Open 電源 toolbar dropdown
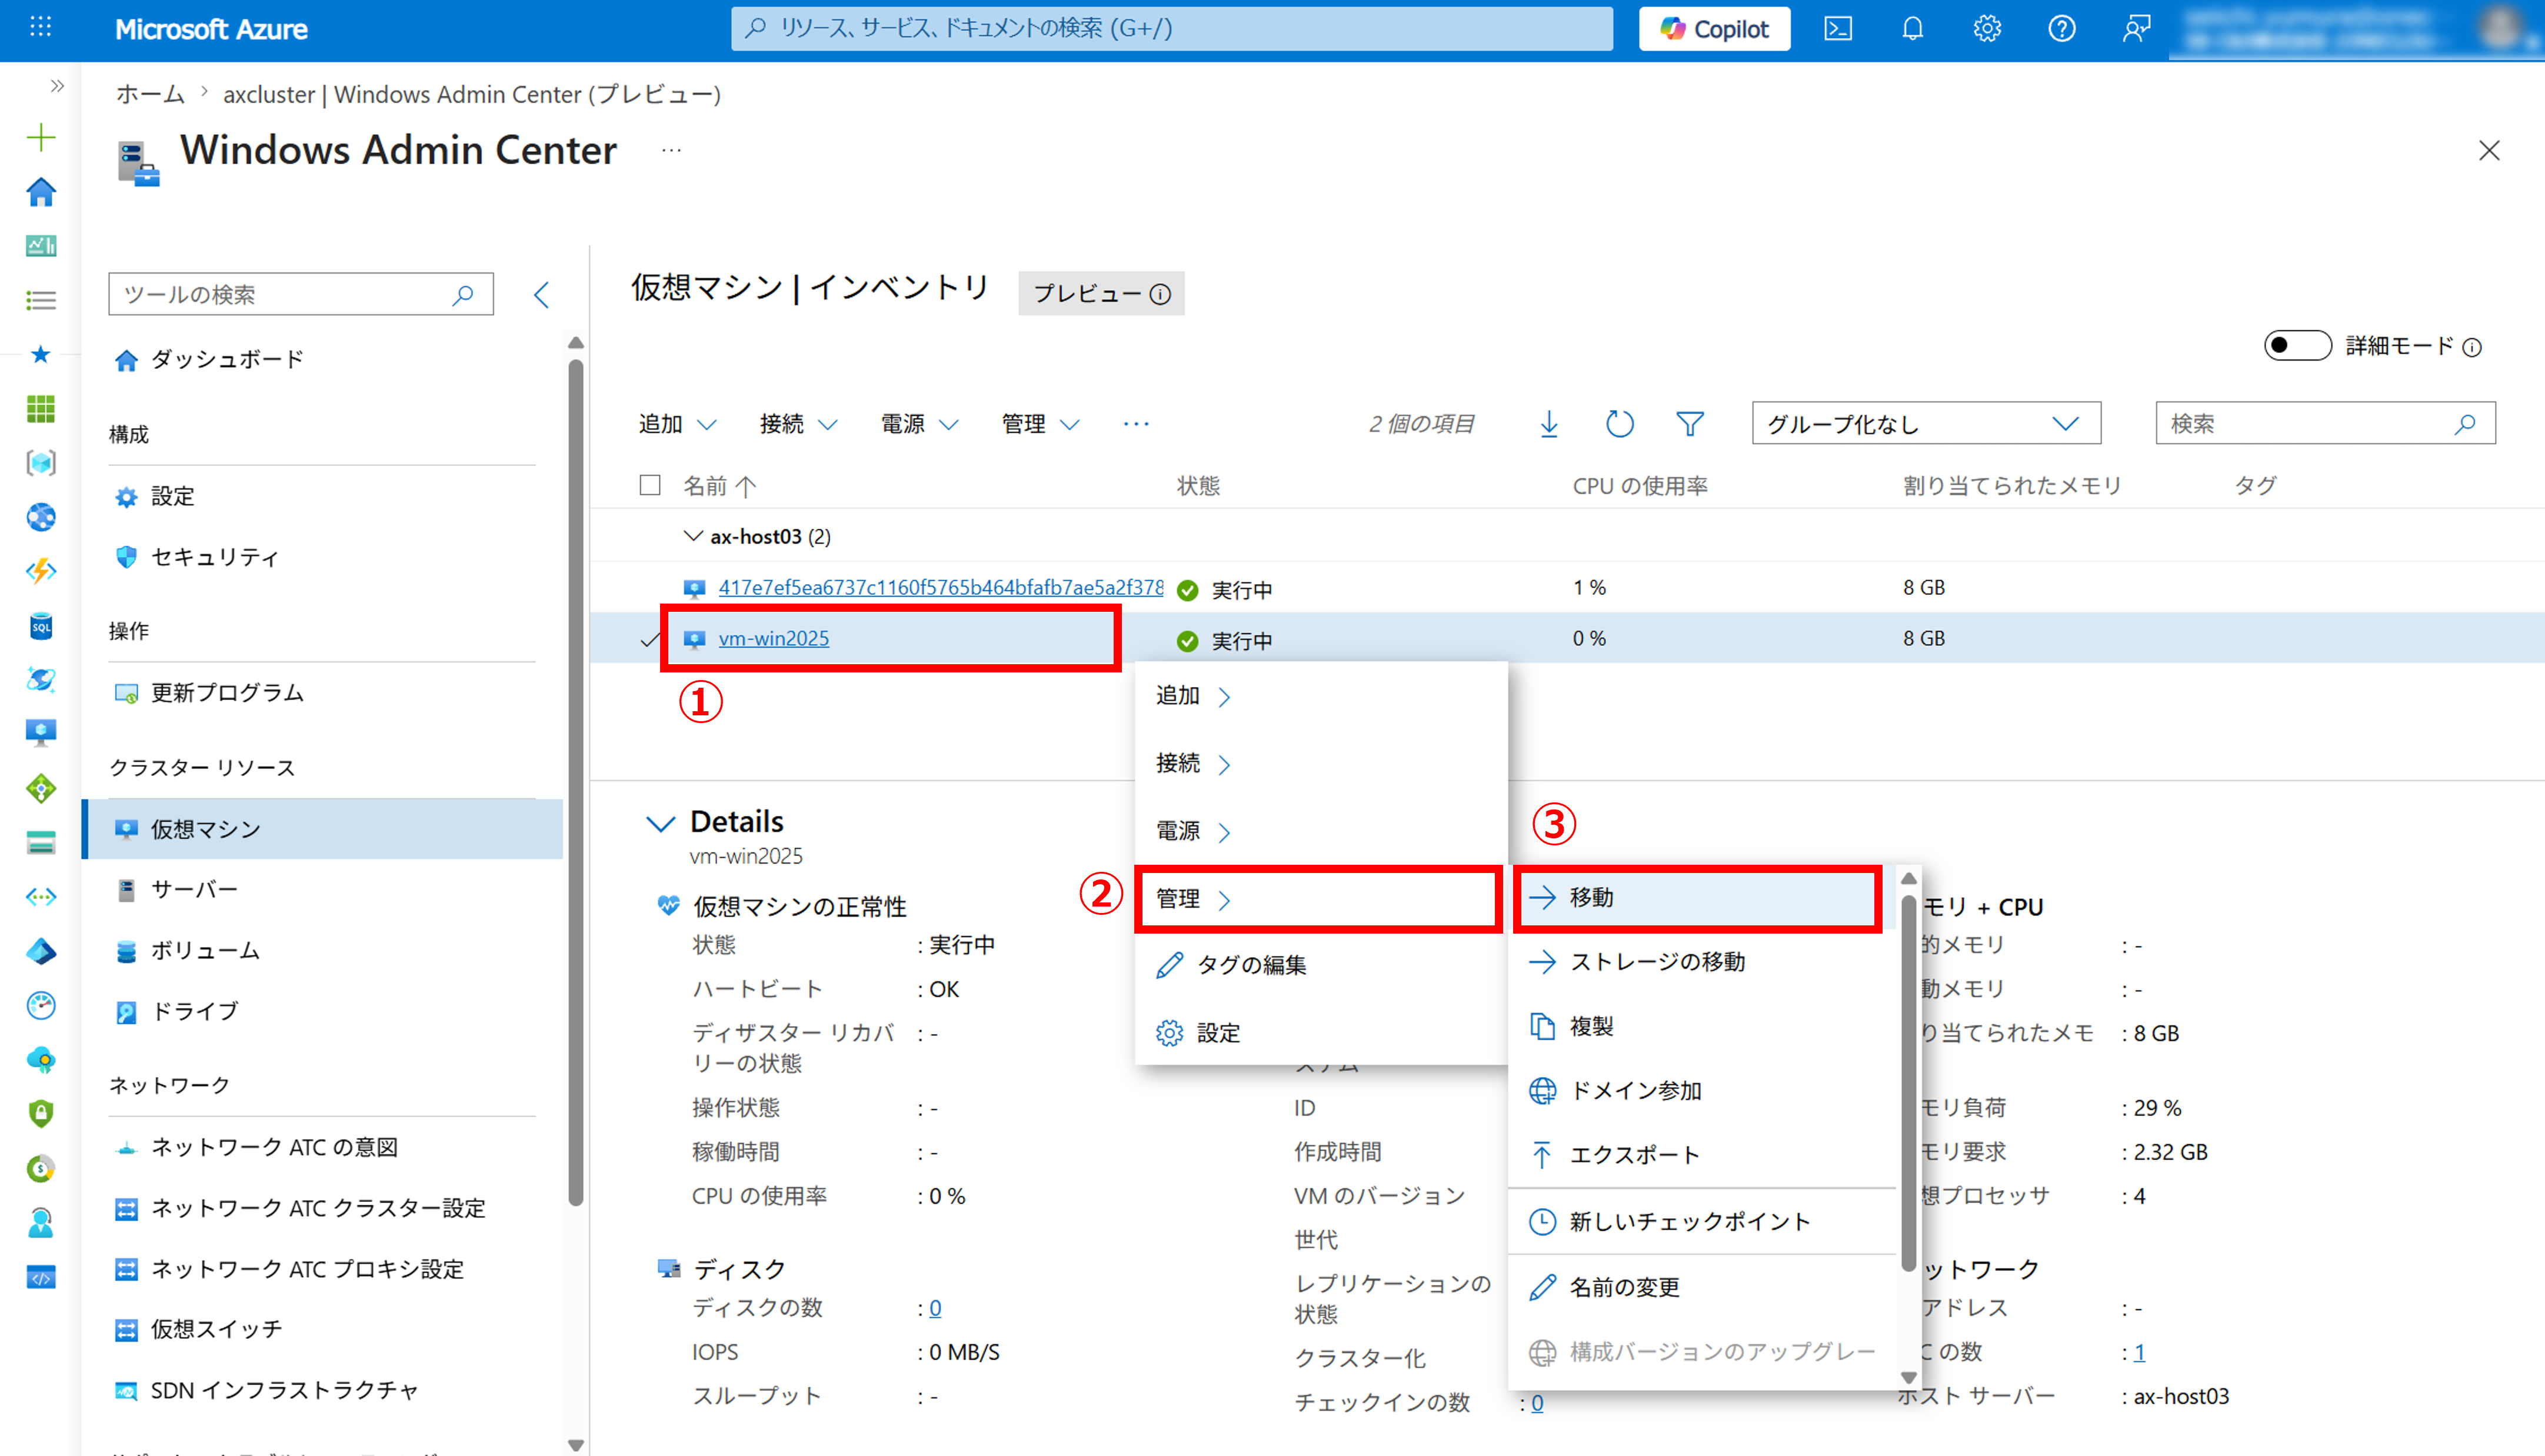 coord(919,424)
